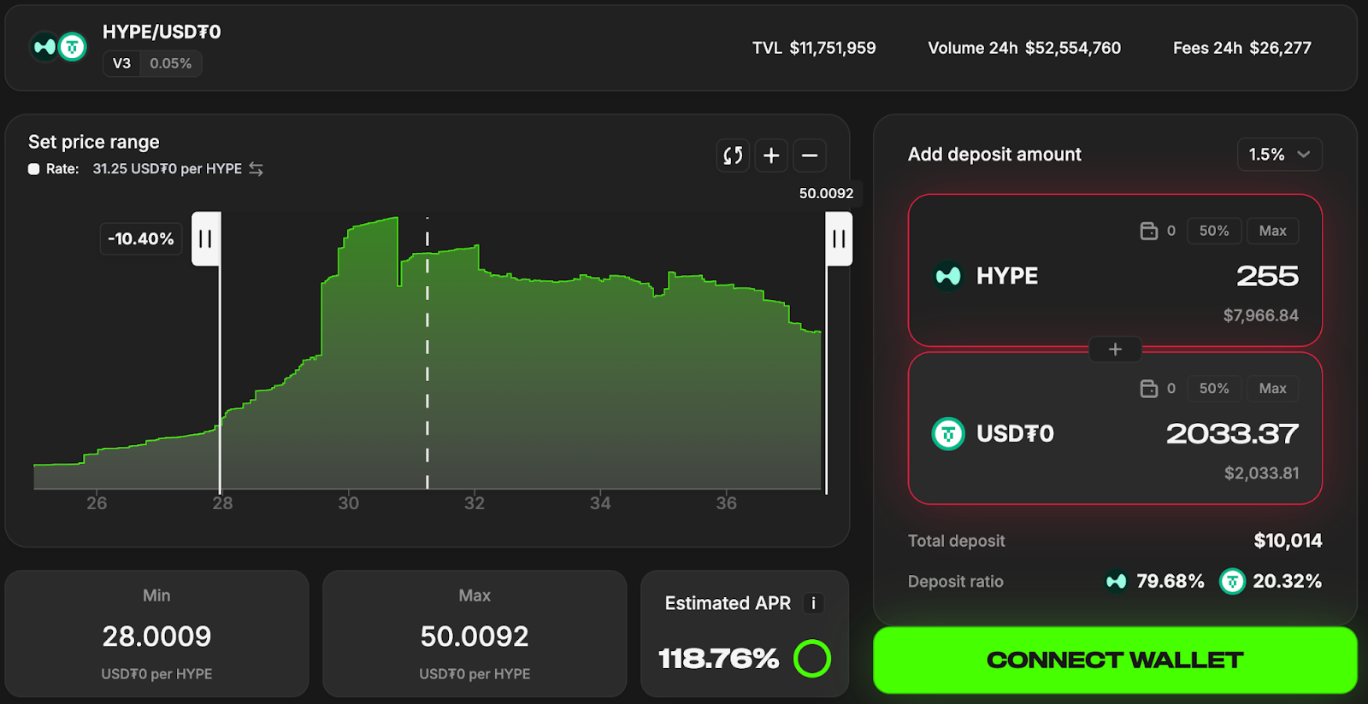Grab the right max price range handle
Viewport: 1368px width, 704px height.
[839, 239]
